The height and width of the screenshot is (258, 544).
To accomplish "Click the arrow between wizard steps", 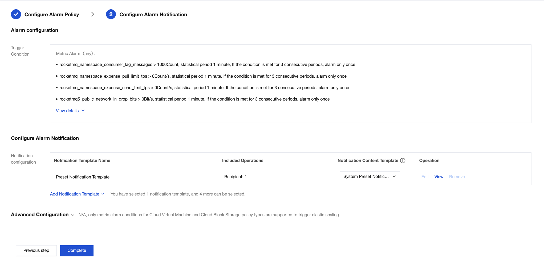I will coord(93,14).
